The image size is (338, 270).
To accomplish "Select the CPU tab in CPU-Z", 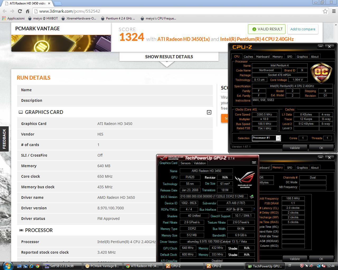I will click(x=237, y=56).
